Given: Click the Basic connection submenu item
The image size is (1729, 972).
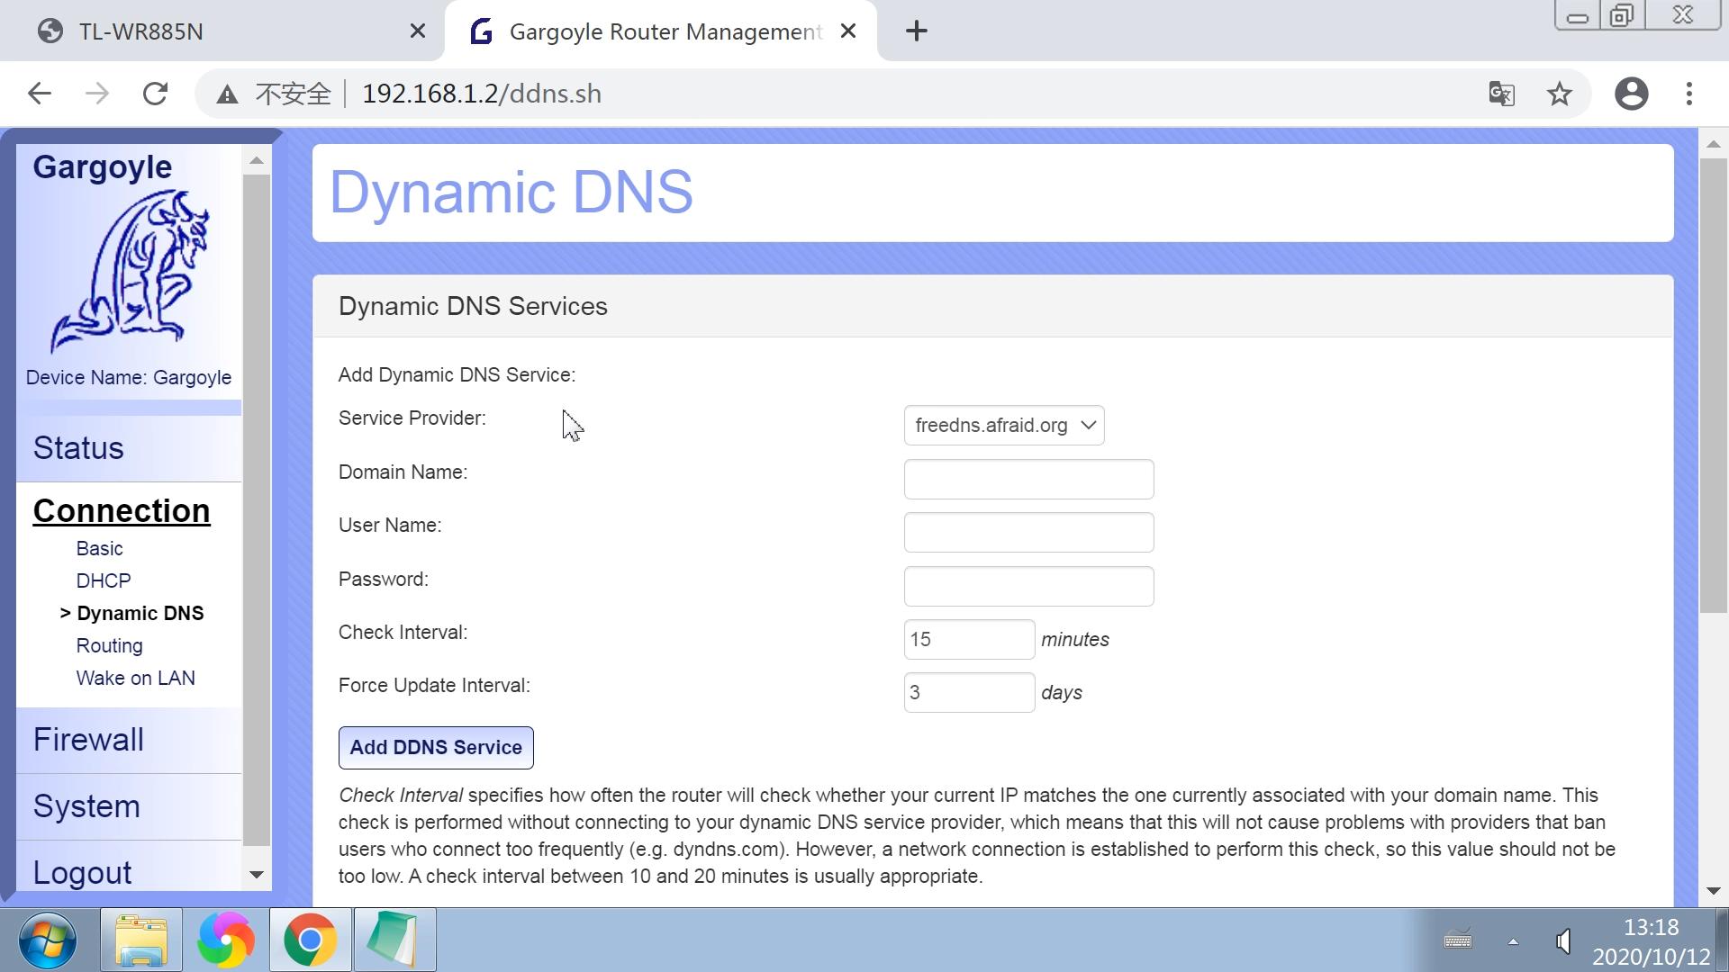Looking at the screenshot, I should point(98,547).
